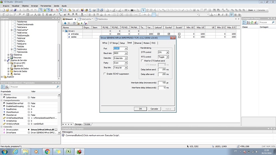Click the green activate communication arrow icon
This screenshot has height=155, width=276.
[82, 23]
